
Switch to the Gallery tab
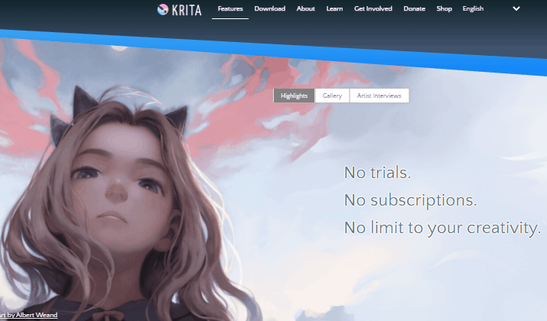coord(332,96)
